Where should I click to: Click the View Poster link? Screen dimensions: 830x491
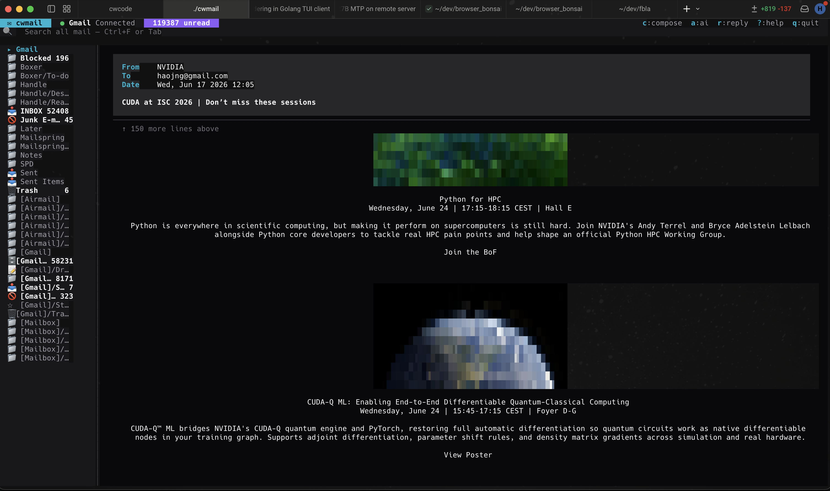click(468, 455)
